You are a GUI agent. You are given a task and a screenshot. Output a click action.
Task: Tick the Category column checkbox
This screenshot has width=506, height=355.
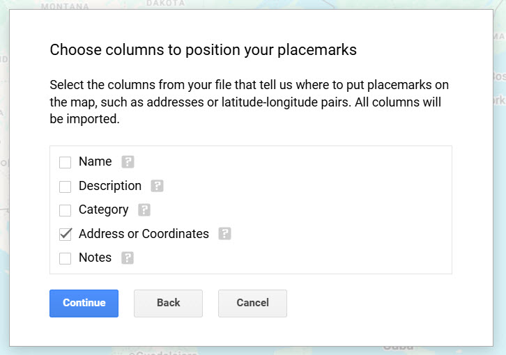point(66,210)
